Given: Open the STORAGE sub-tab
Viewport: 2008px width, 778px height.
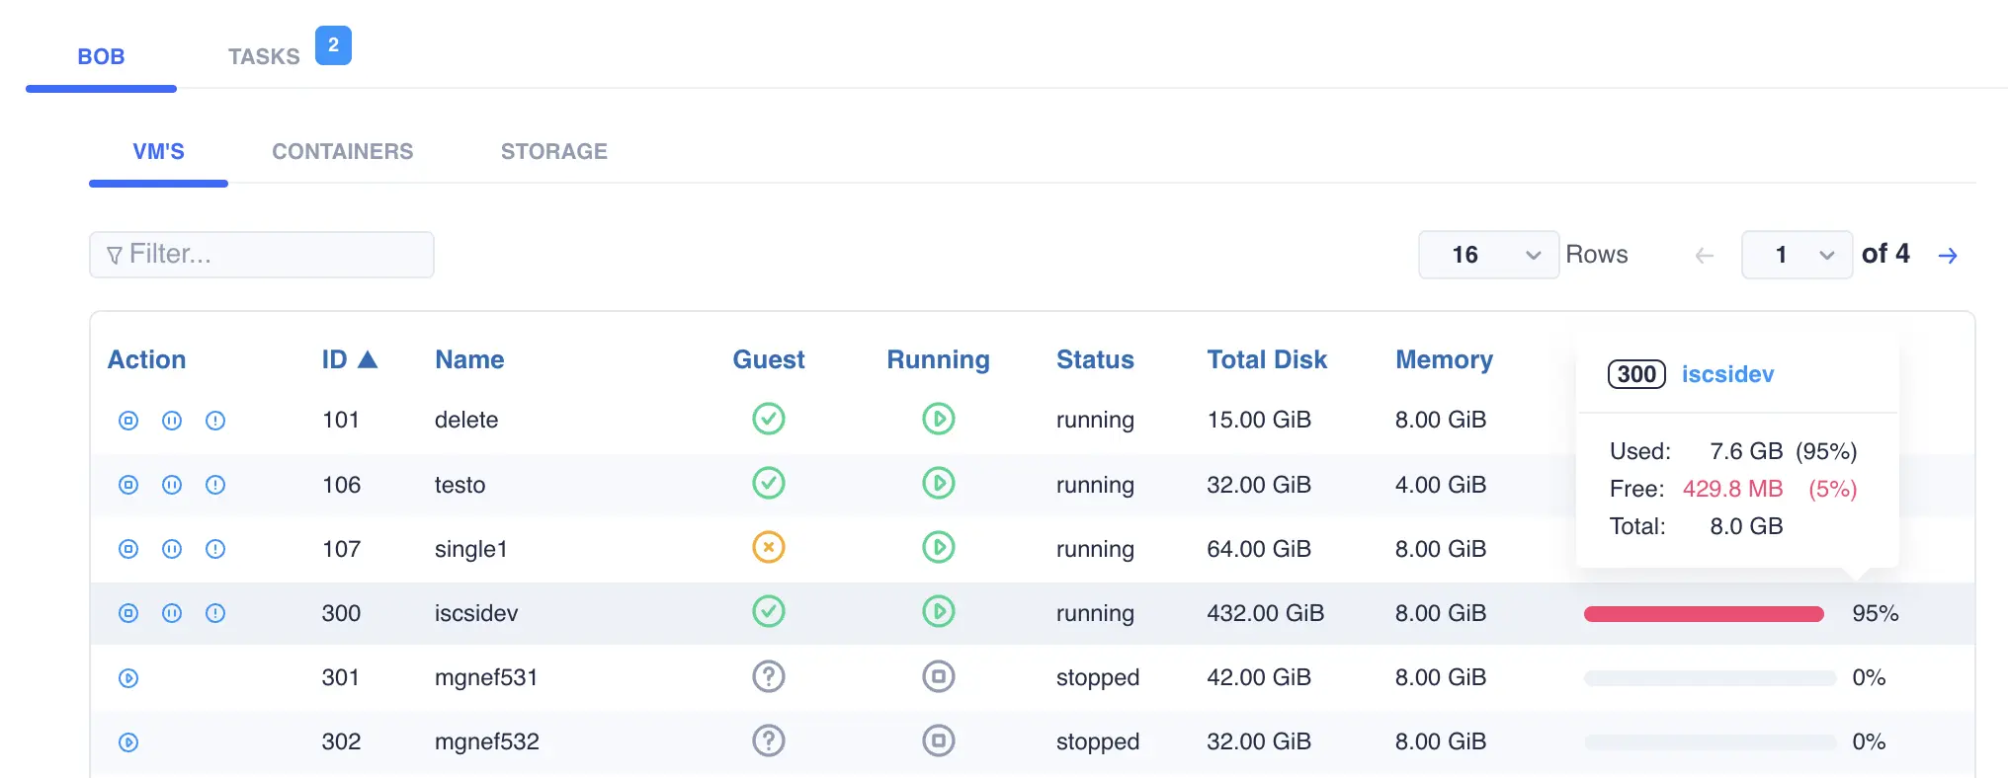Looking at the screenshot, I should [554, 151].
